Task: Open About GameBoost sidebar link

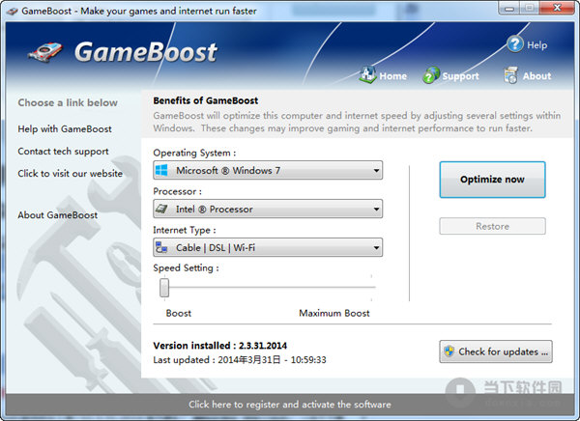Action: pos(58,215)
